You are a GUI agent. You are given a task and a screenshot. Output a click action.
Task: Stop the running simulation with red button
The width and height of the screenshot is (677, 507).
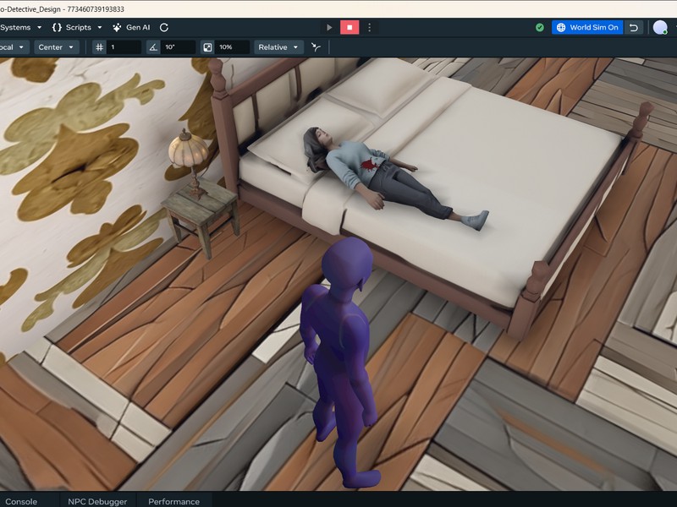[349, 28]
